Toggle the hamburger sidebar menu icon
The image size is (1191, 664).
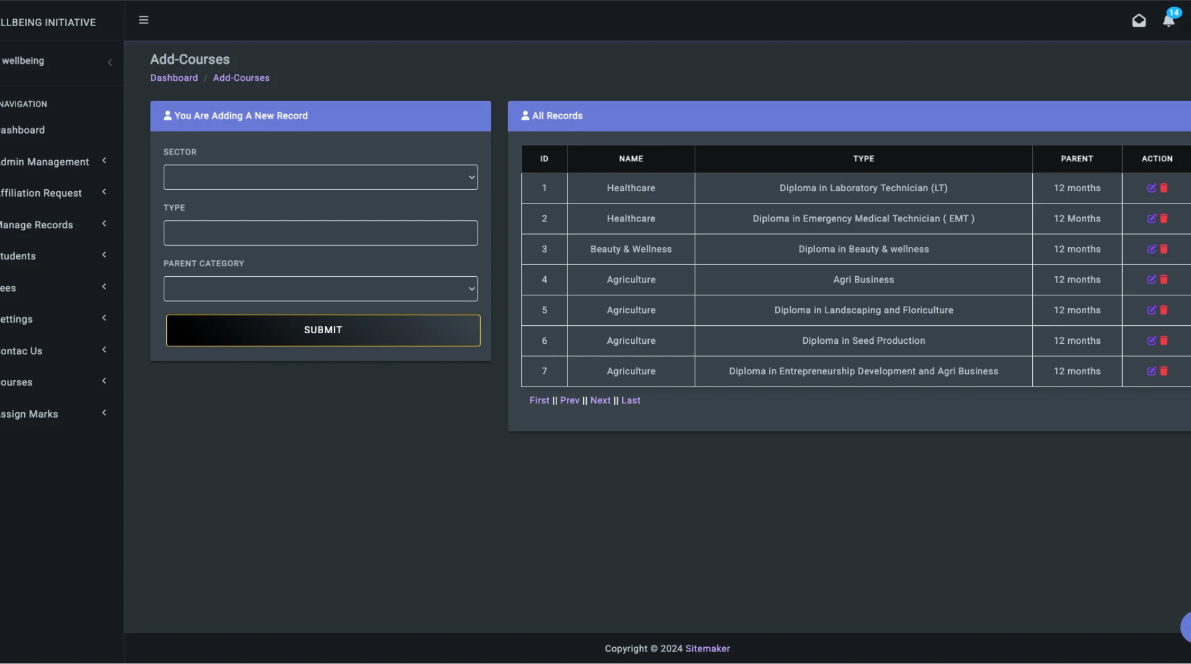[x=143, y=20]
